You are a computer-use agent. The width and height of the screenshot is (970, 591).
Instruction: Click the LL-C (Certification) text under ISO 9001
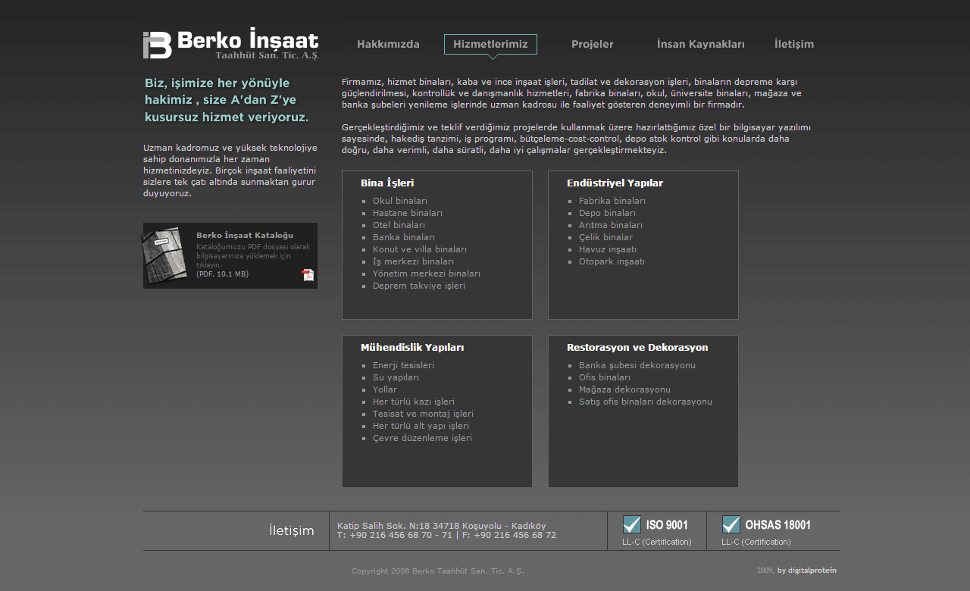(657, 542)
